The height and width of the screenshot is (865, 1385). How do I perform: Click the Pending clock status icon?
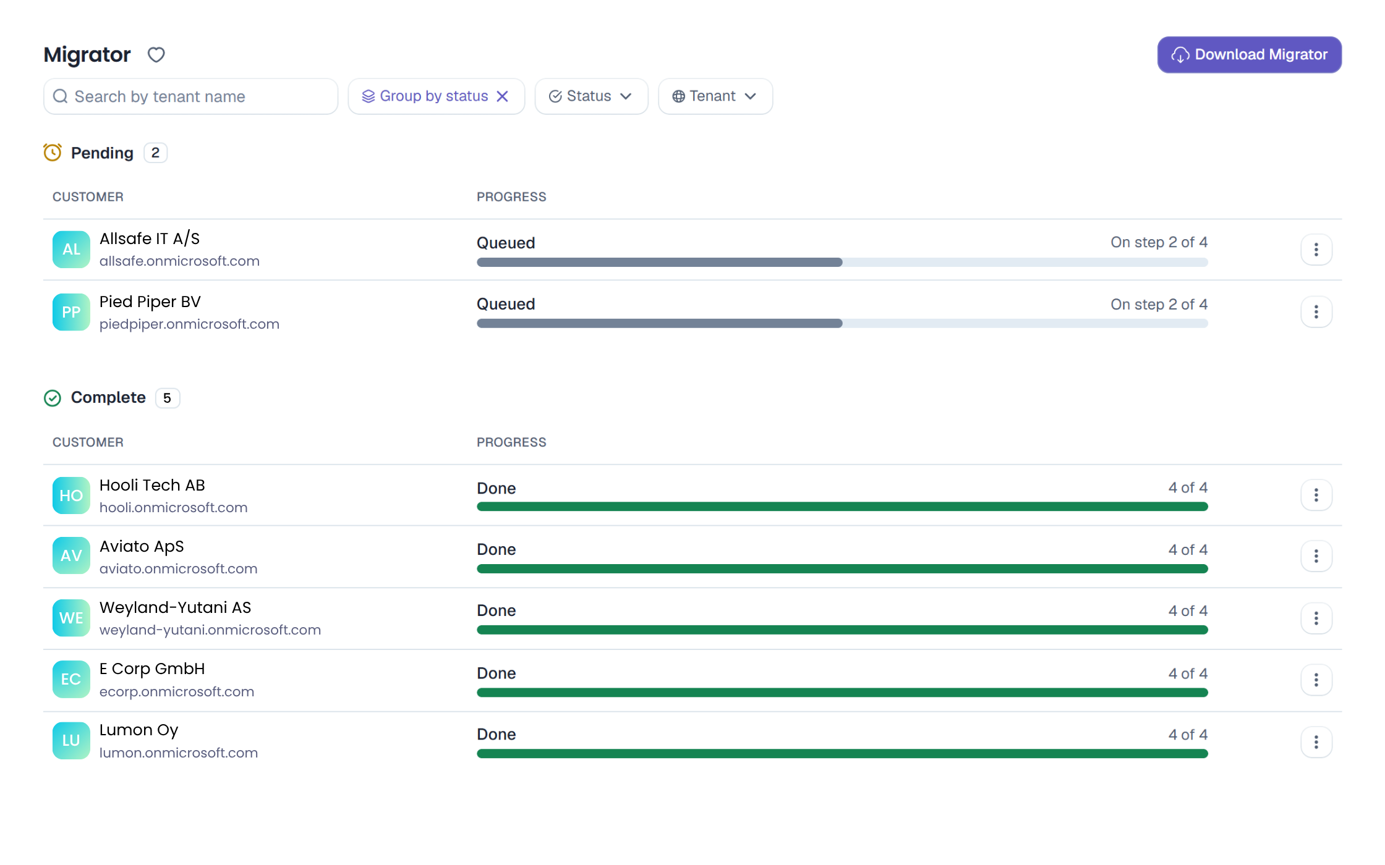click(x=53, y=153)
